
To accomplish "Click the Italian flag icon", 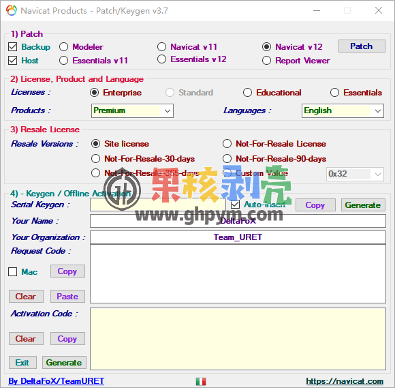I will (x=201, y=381).
